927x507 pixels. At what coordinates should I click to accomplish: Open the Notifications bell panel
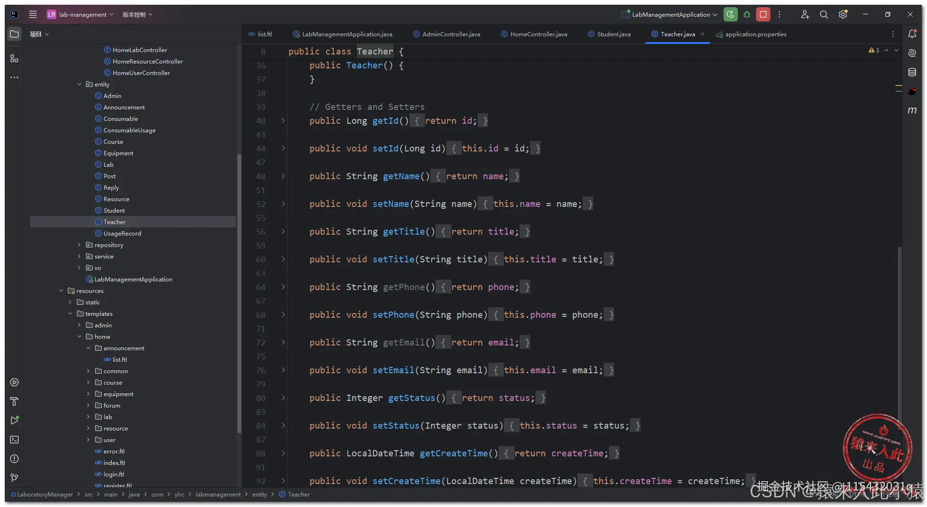tap(912, 34)
